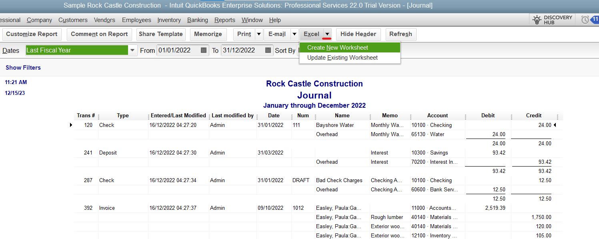Click the Memorize button

tap(208, 34)
